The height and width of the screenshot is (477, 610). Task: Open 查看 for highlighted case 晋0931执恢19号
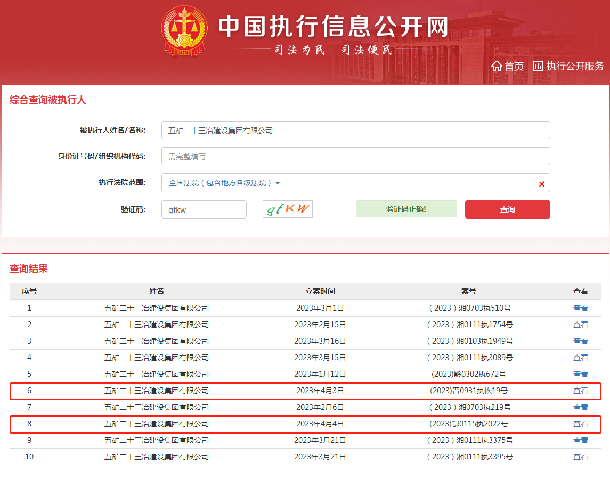(x=581, y=391)
